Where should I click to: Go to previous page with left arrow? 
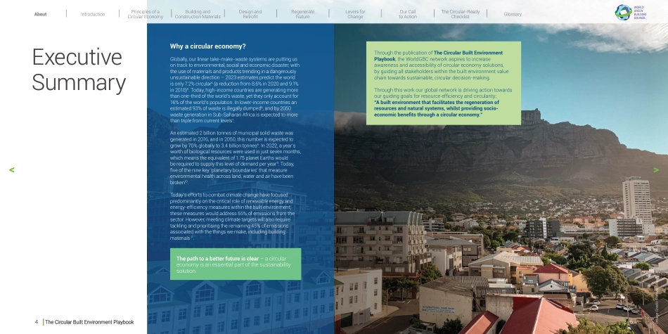tap(11, 170)
